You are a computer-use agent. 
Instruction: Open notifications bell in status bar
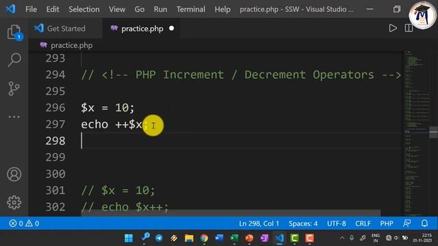tap(424, 223)
